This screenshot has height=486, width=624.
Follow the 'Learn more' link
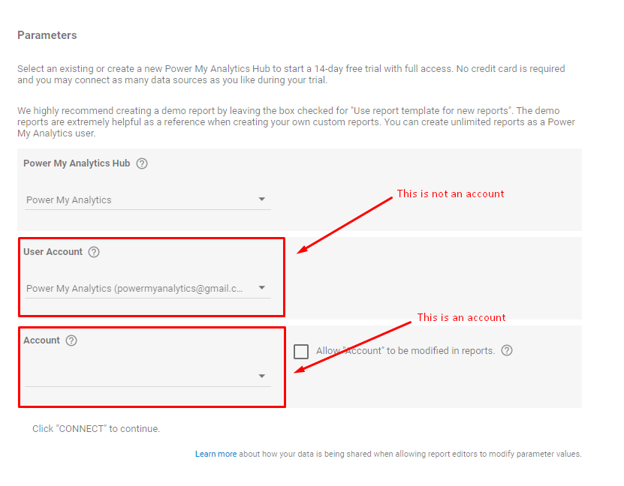click(x=216, y=454)
